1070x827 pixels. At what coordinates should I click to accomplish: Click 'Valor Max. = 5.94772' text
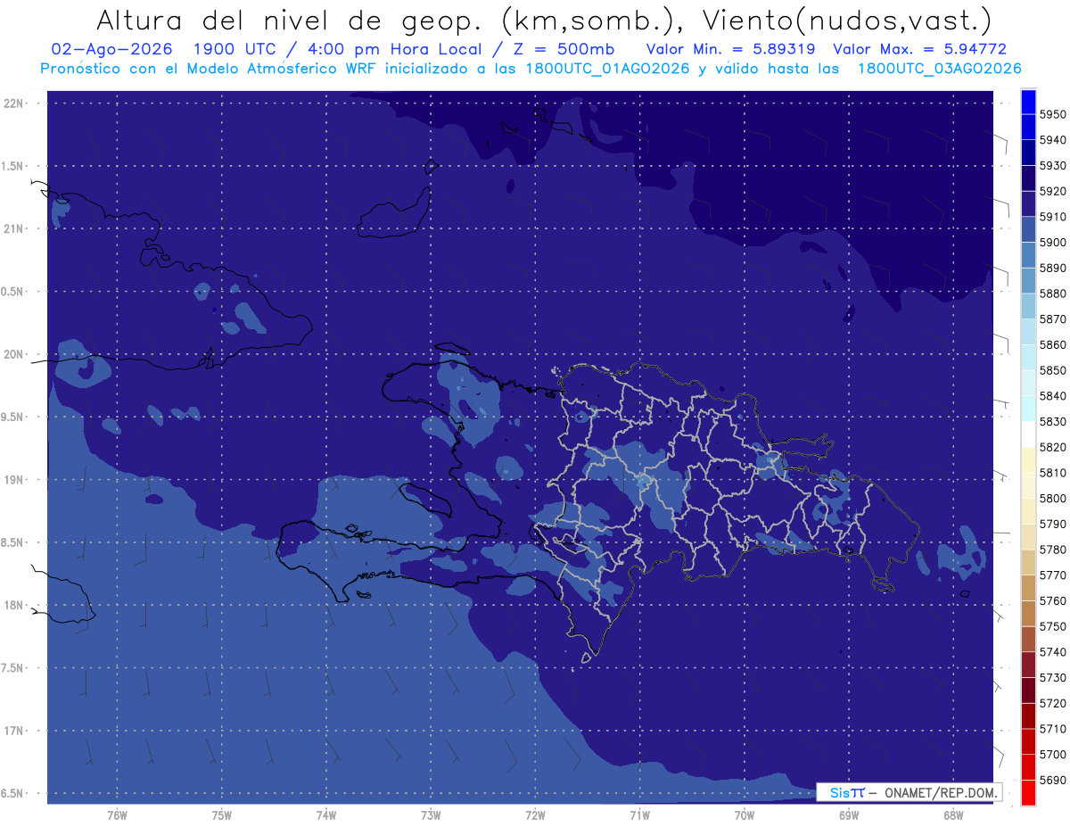pos(920,49)
